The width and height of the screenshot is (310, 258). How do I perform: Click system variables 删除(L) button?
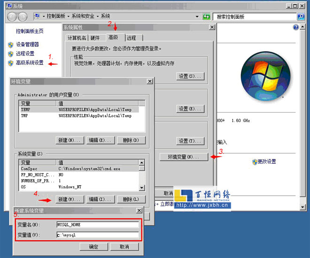[131, 199]
